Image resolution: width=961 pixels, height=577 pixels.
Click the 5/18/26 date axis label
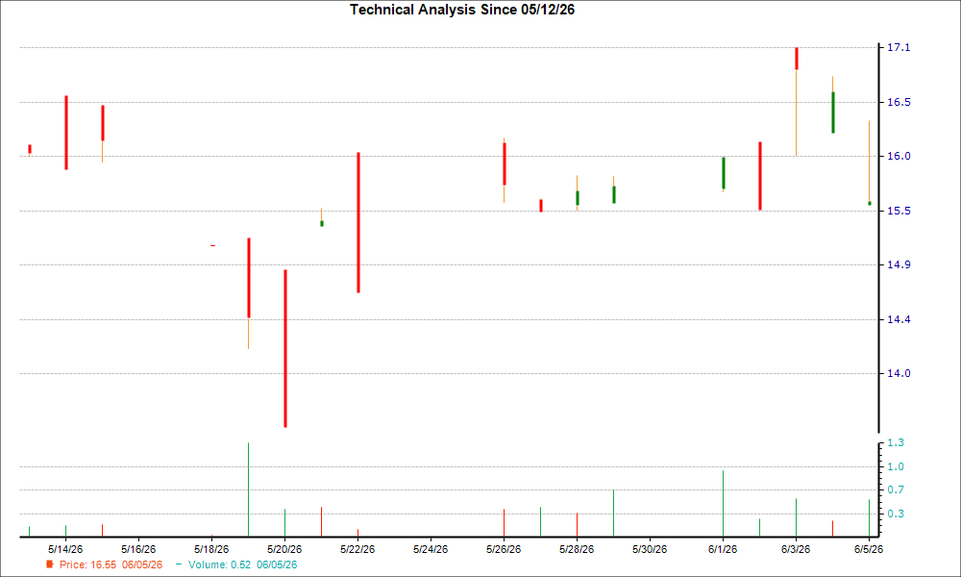pos(211,549)
